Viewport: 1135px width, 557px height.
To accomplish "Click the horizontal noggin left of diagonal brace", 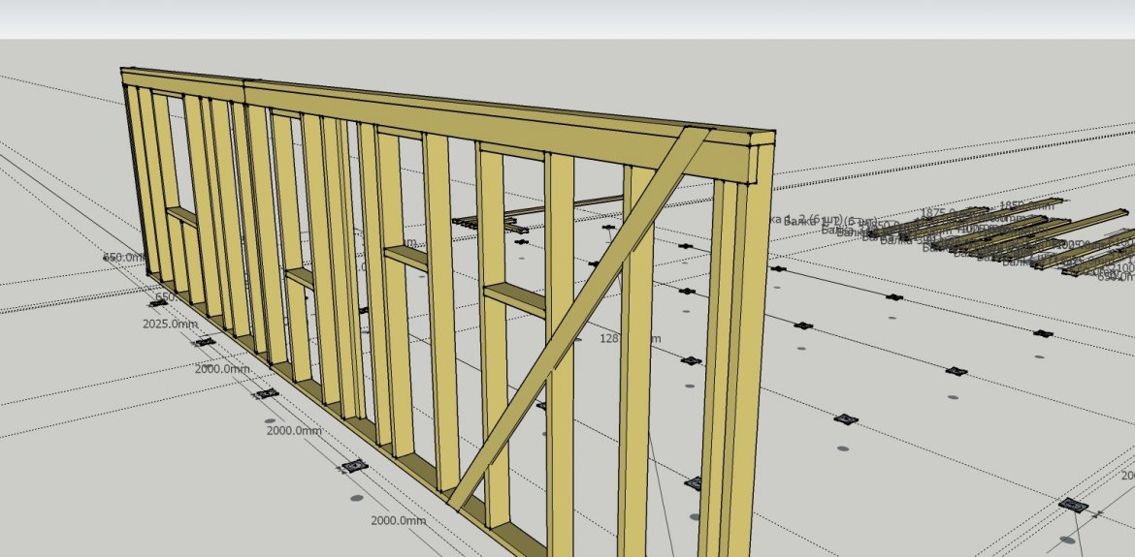I will pyautogui.click(x=514, y=299).
